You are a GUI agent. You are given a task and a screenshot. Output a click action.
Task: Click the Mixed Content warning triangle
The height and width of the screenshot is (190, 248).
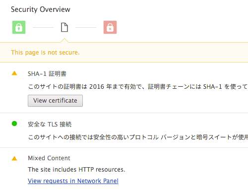pyautogui.click(x=14, y=158)
